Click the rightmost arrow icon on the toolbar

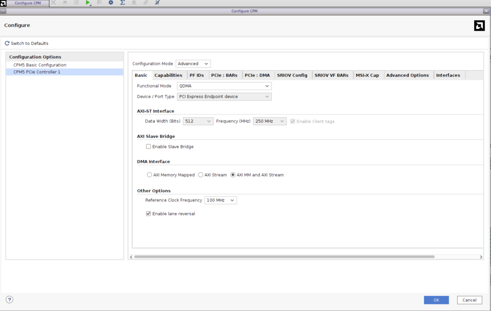click(x=157, y=3)
